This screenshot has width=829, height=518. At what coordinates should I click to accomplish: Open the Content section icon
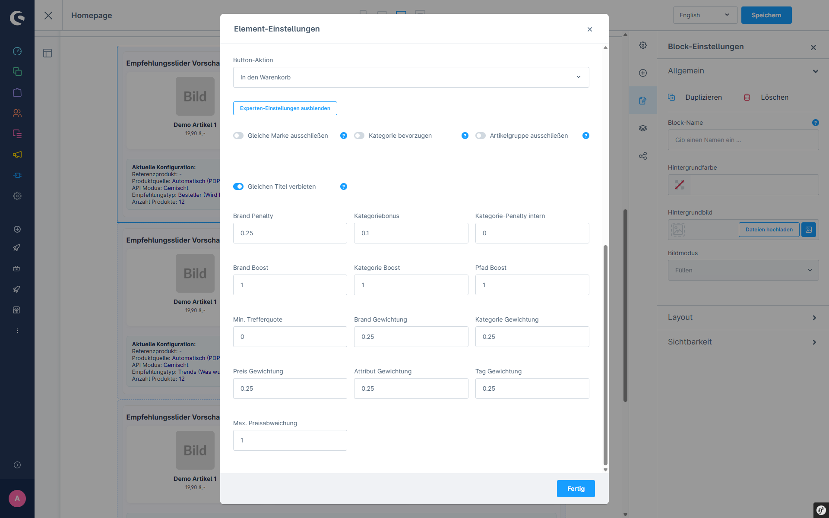(17, 134)
